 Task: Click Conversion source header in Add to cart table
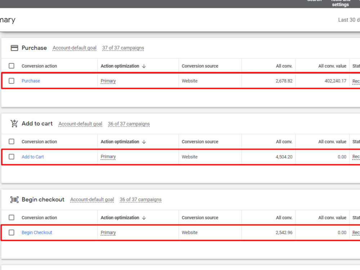click(x=200, y=141)
